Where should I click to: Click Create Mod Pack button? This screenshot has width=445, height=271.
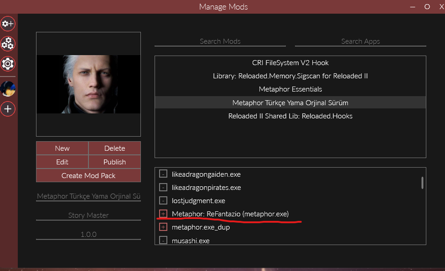point(88,175)
